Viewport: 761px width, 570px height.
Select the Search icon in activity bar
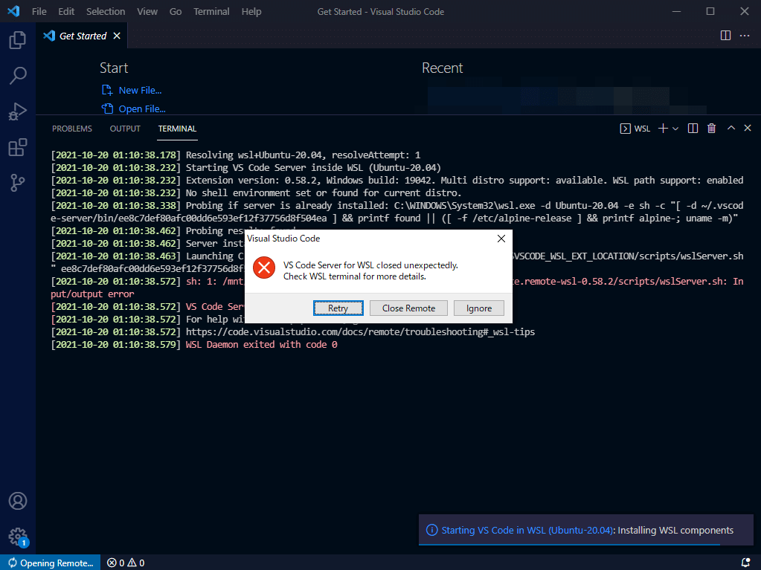17,76
